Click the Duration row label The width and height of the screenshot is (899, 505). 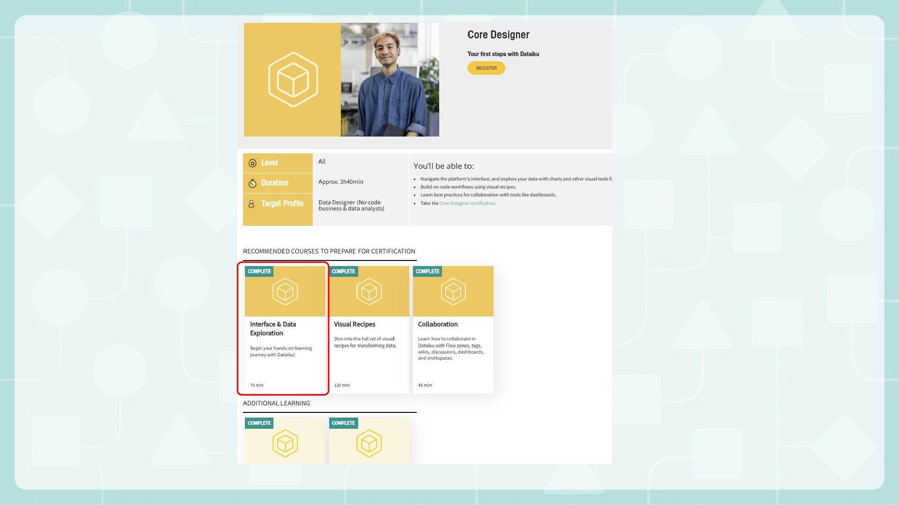pos(275,183)
